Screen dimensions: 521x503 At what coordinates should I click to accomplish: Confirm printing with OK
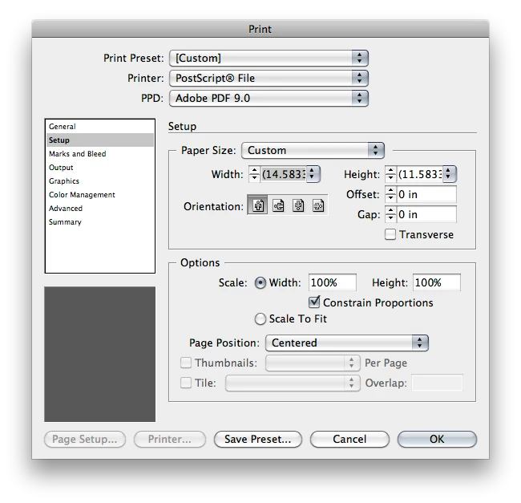[437, 439]
